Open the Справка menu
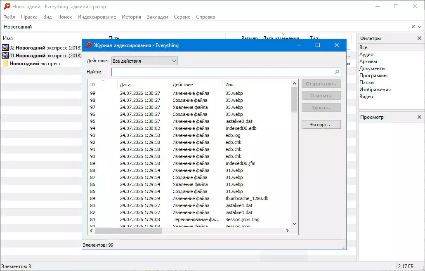 [205, 17]
